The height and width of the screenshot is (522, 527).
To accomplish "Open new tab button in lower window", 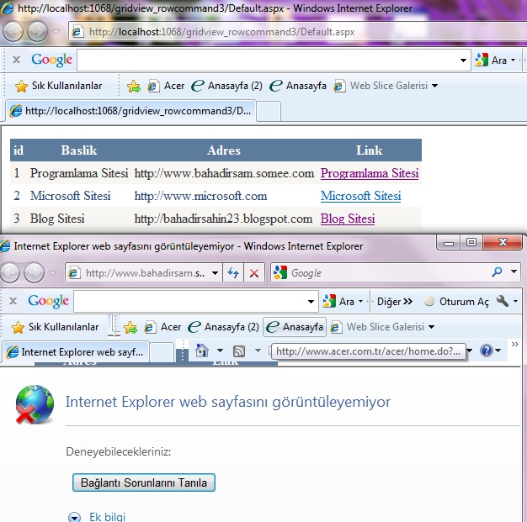I will [162, 352].
